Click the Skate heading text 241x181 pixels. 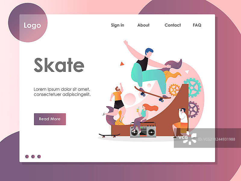coord(59,65)
